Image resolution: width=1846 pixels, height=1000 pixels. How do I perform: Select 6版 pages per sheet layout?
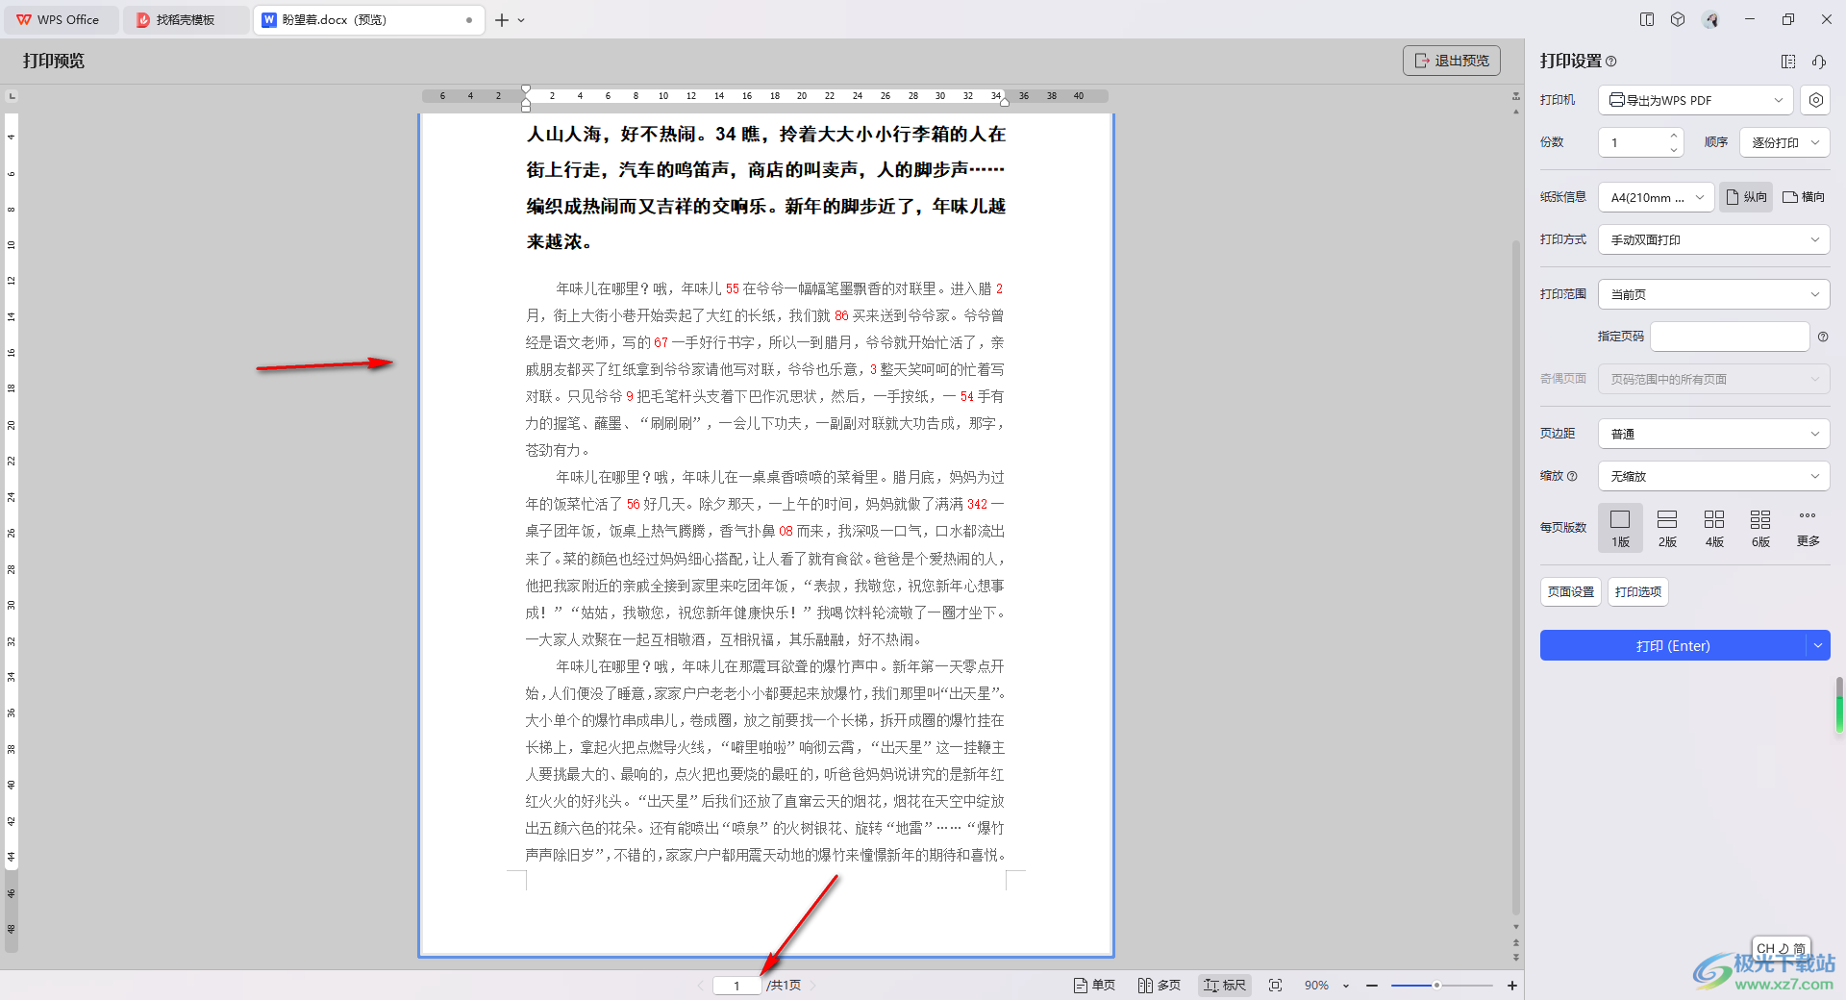click(x=1760, y=528)
